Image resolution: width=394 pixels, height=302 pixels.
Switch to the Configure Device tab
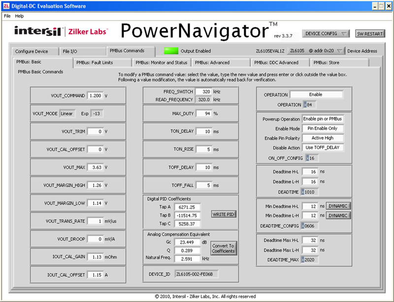pyautogui.click(x=35, y=51)
